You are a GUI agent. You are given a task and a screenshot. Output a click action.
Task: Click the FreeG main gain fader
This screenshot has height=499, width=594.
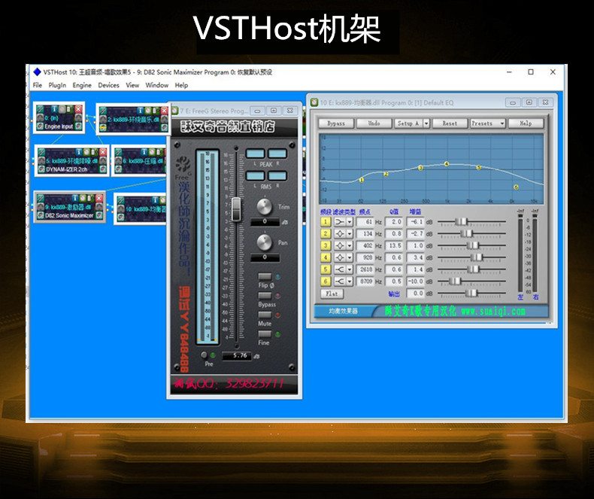pyautogui.click(x=236, y=209)
